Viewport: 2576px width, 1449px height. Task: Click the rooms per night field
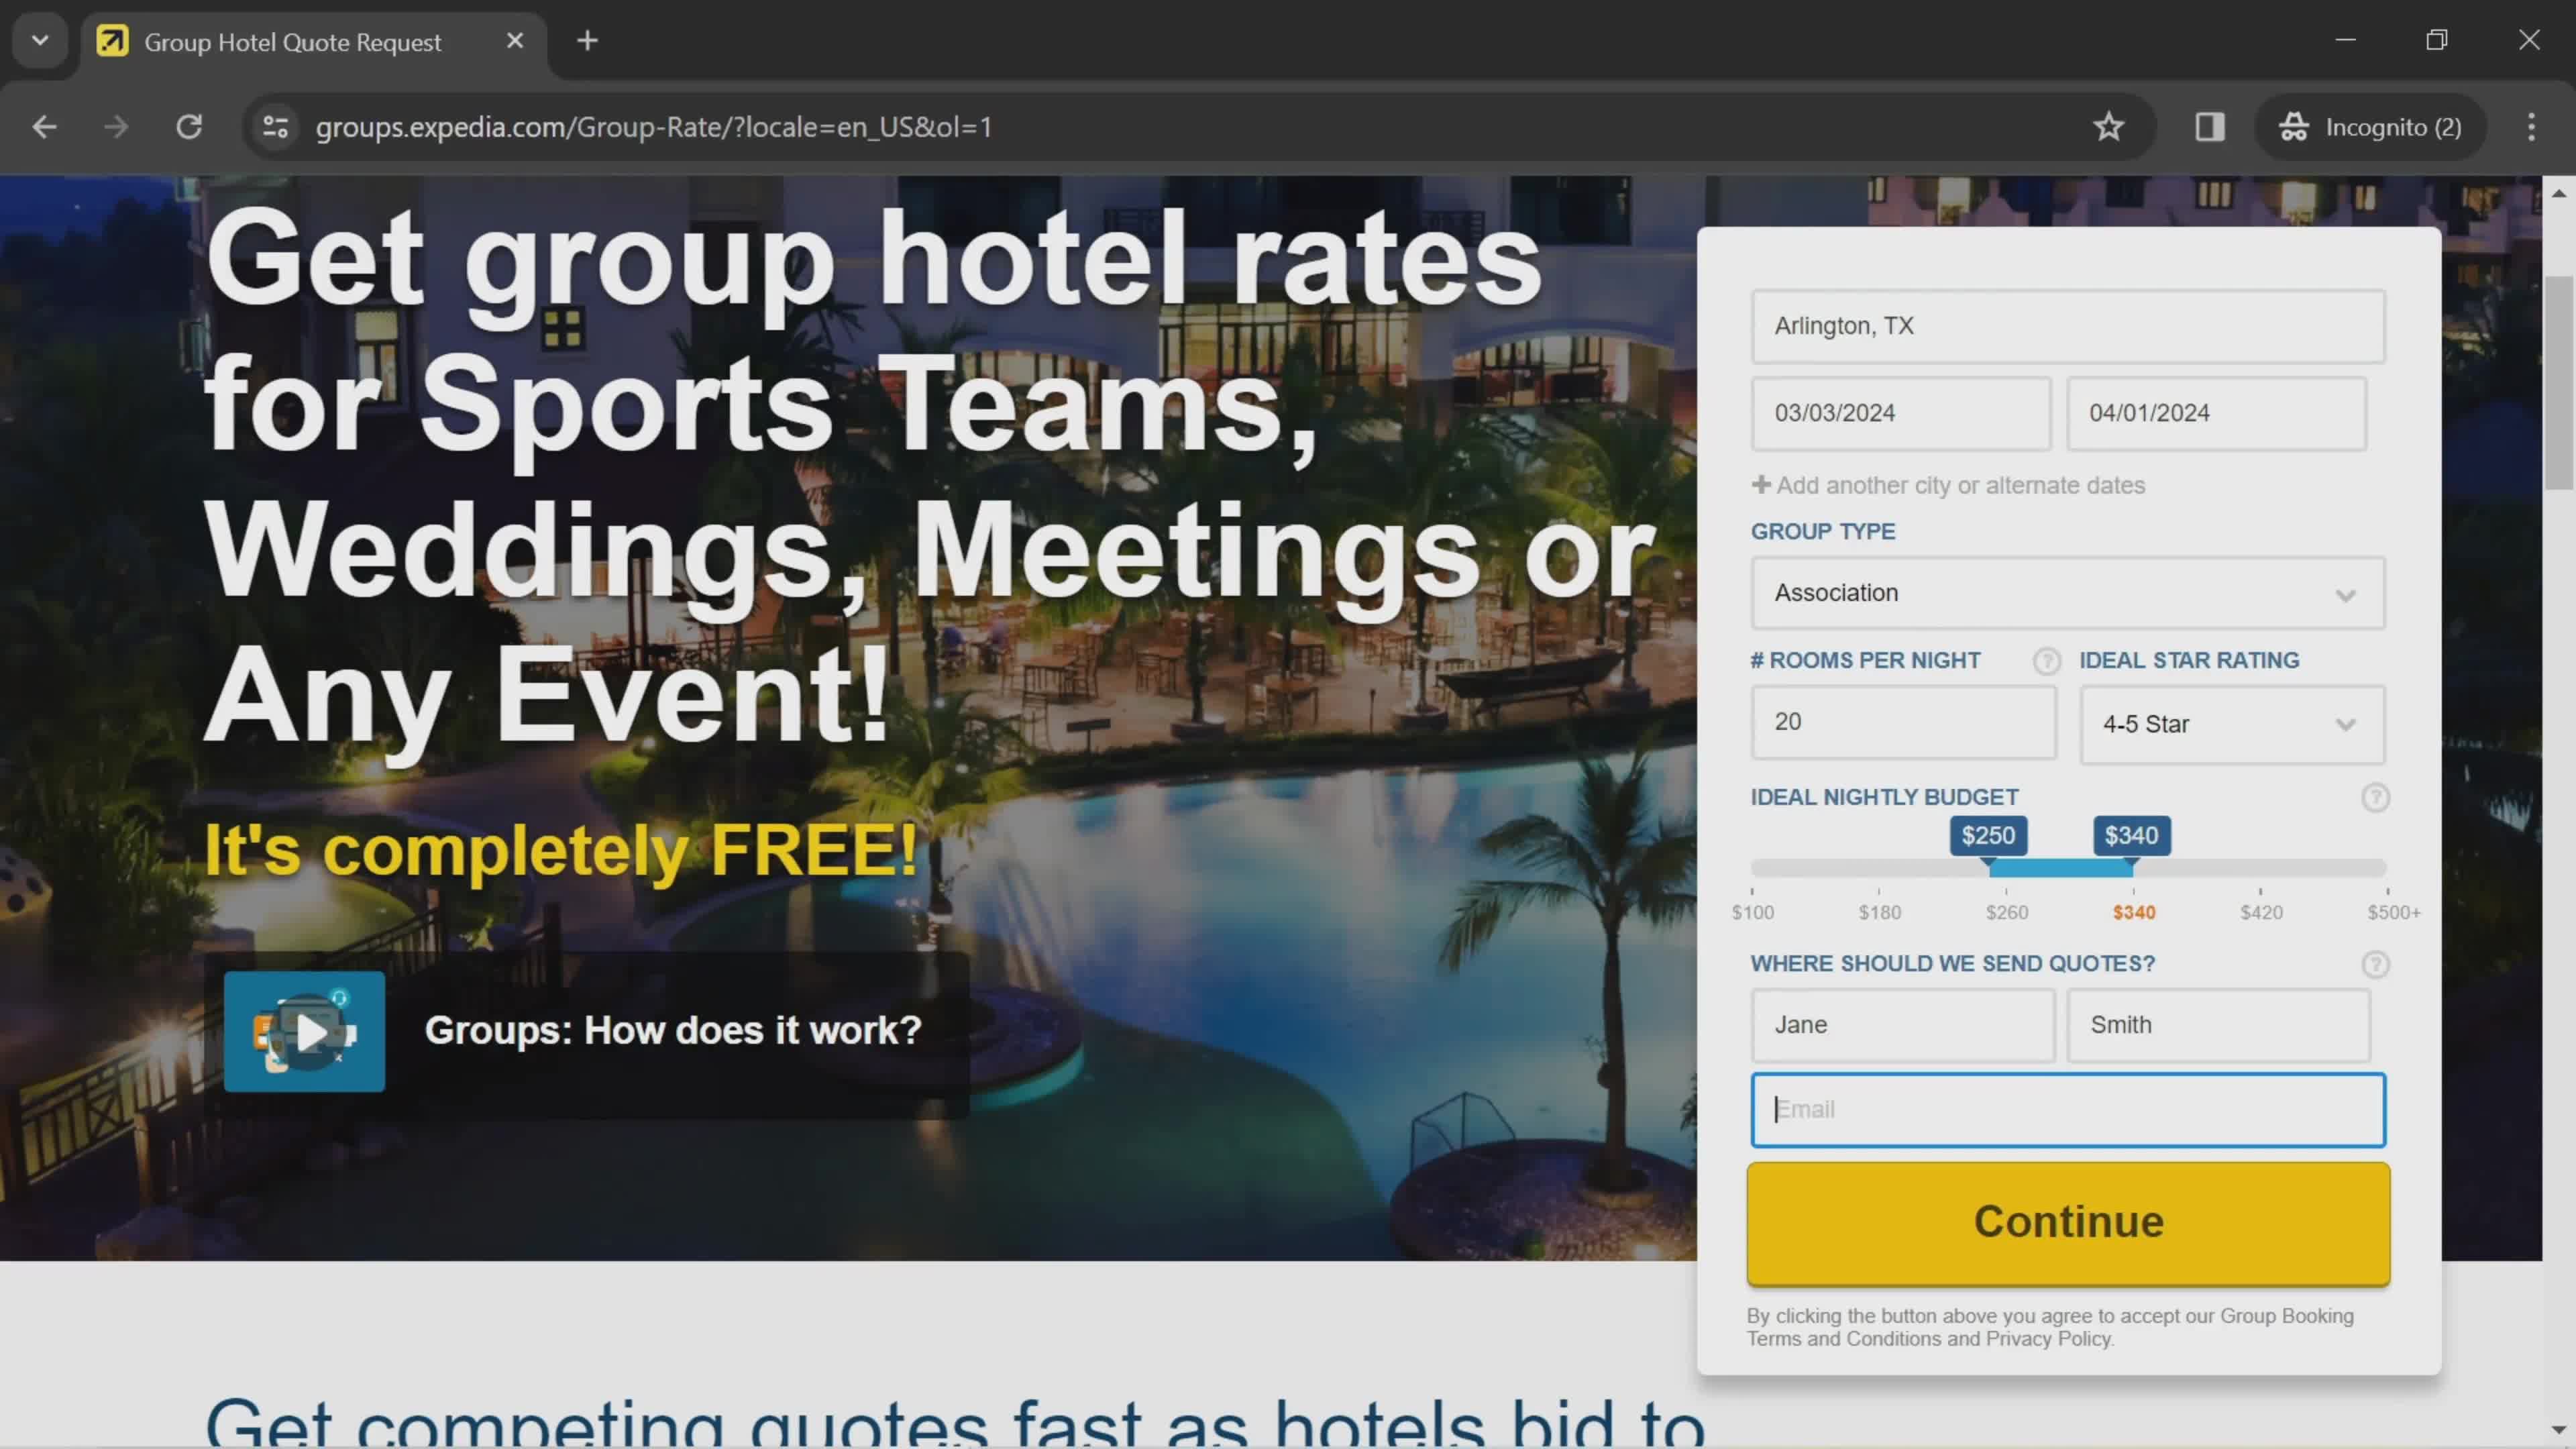pyautogui.click(x=1903, y=722)
